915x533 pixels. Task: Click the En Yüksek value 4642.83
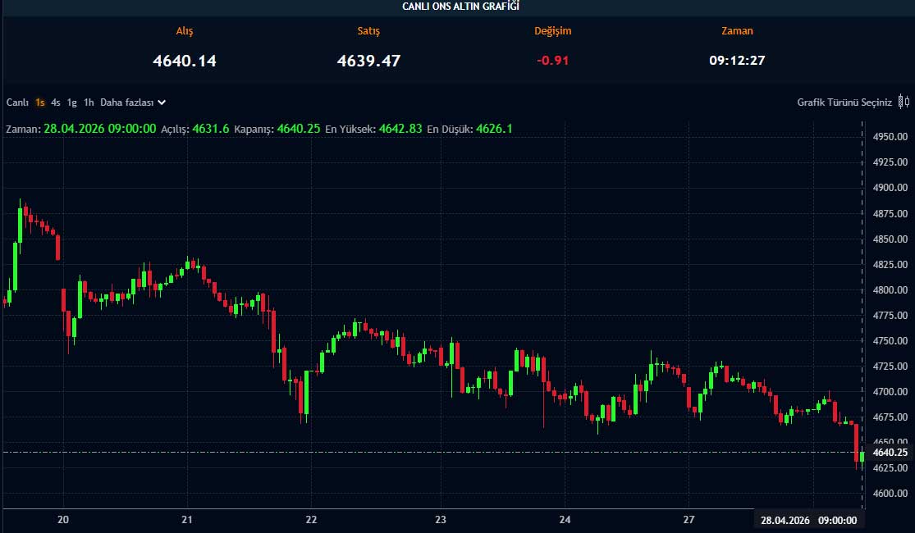[x=400, y=129]
